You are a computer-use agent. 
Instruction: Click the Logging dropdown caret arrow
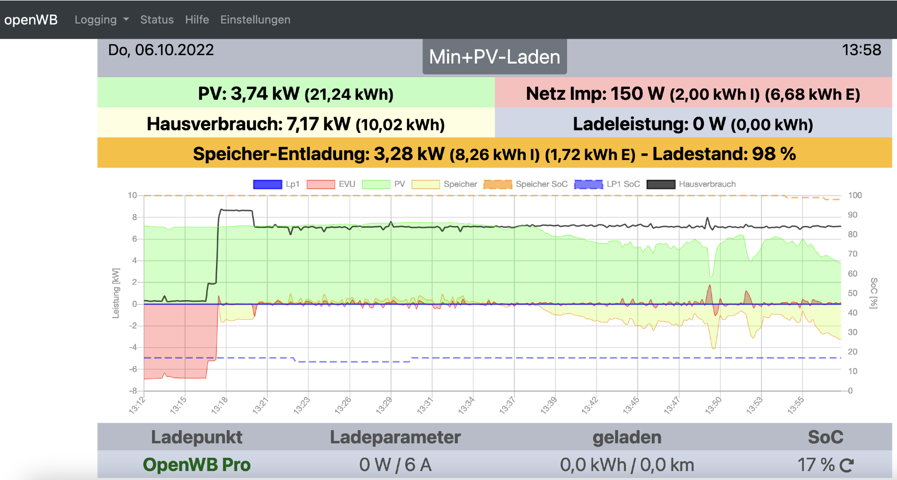tap(126, 20)
